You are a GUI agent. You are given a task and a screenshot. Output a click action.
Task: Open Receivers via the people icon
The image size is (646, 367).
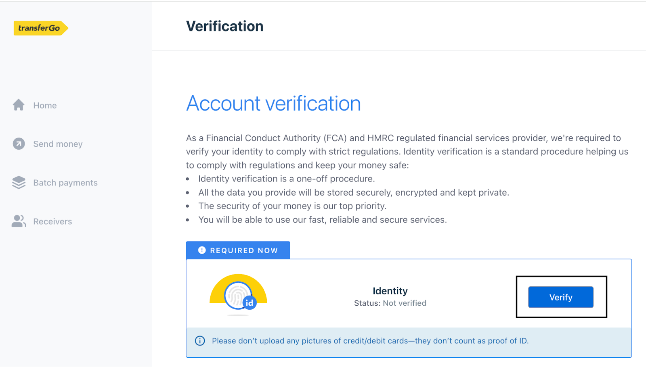coord(18,221)
